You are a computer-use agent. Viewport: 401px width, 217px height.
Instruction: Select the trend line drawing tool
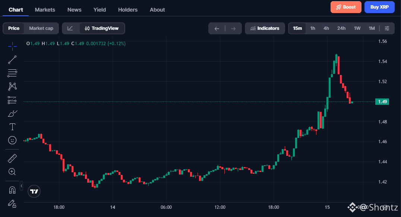click(x=12, y=60)
